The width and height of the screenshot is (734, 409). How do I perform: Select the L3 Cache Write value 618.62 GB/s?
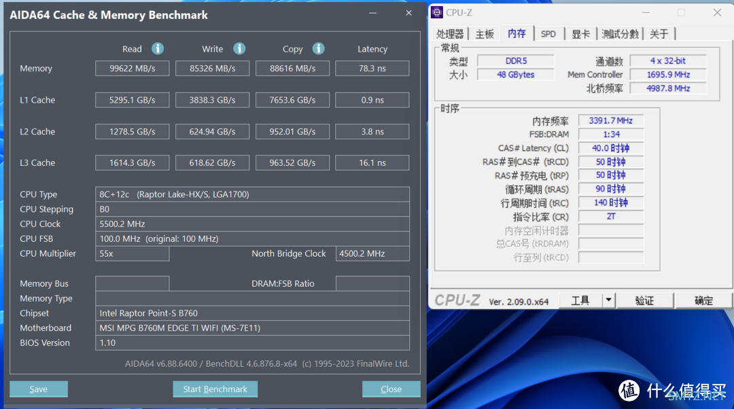pos(212,163)
